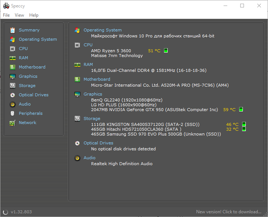Click the 'BenQ GL2240 (1920x1080@60Hz)' line

pyautogui.click(x=127, y=100)
